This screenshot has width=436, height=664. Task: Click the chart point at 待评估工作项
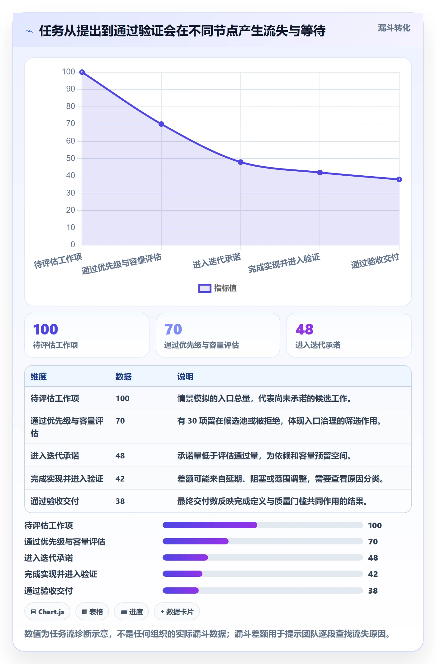tap(82, 72)
